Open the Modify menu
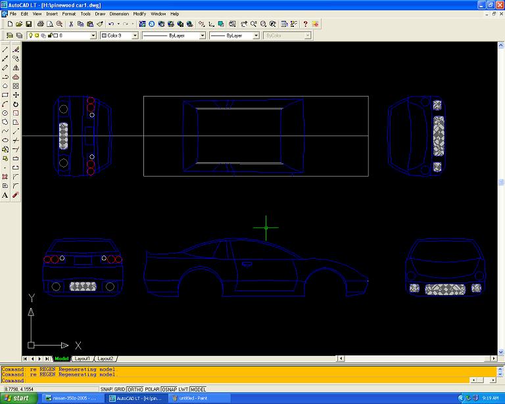 click(139, 14)
